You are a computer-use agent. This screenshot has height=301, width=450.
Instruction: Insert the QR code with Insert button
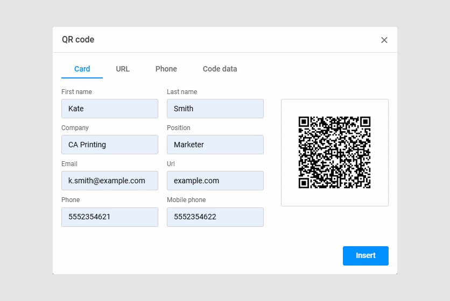tap(365, 256)
